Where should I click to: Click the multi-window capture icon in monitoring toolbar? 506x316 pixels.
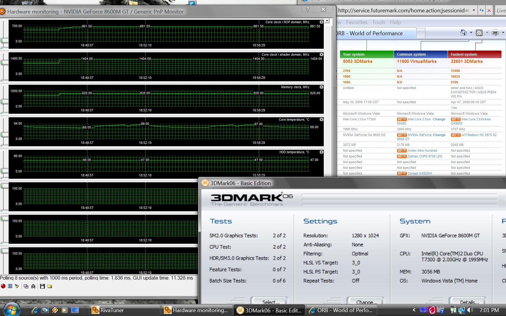26,286
